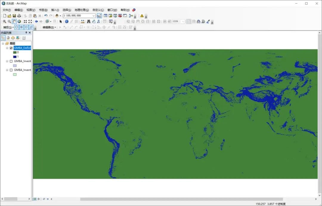
Task: Close the table of contents panel
Action: click(x=30, y=33)
